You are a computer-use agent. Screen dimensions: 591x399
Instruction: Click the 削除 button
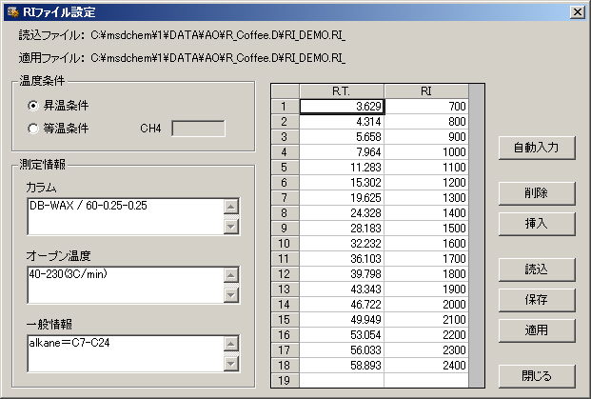click(x=537, y=193)
